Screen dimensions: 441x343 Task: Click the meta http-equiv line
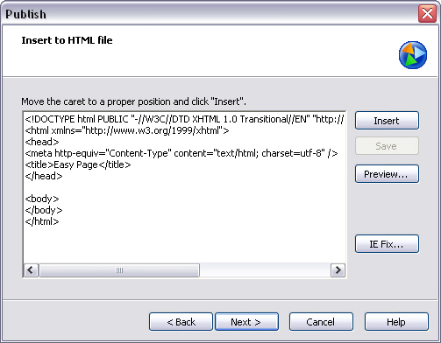(x=181, y=153)
